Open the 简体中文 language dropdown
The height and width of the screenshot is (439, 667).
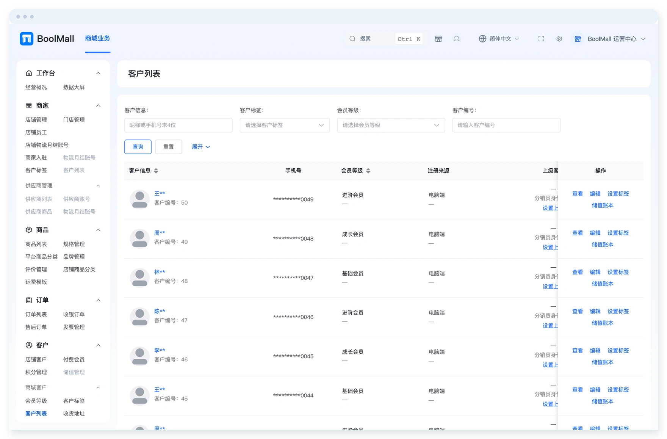tap(499, 39)
